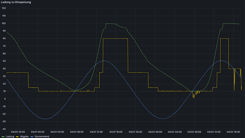Screen dimensions: 245x138
Task: Click the 0 y-axis value
Action: click(x=5, y=99)
